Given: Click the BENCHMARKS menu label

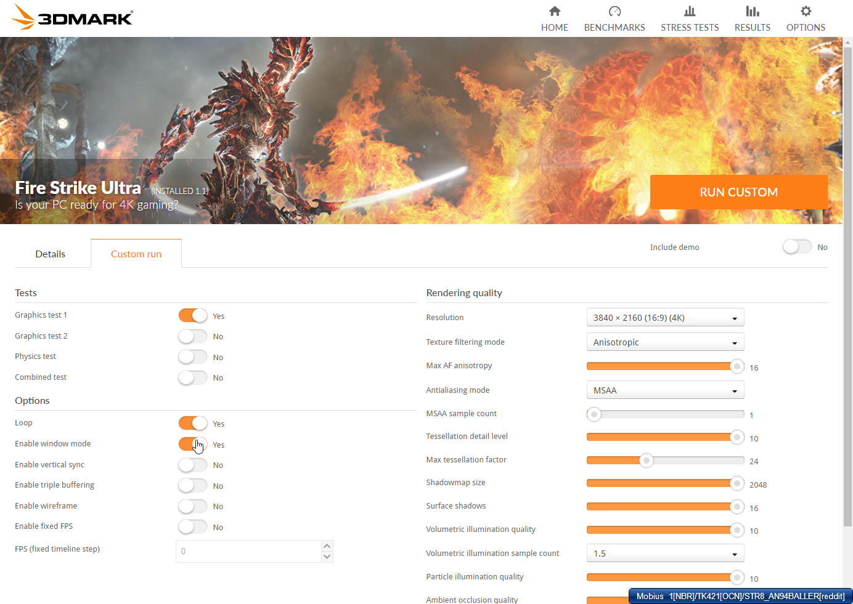Looking at the screenshot, I should coord(614,28).
